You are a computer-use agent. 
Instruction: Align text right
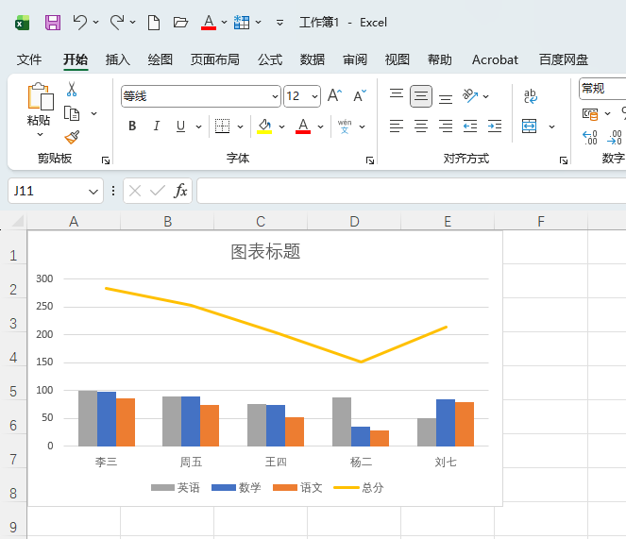[446, 126]
